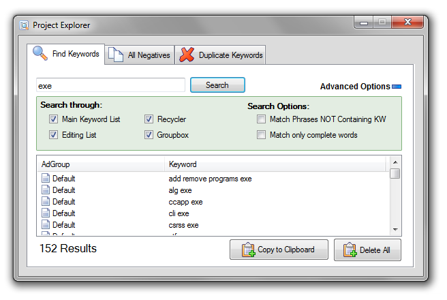This screenshot has height=300, width=447.
Task: Uncheck the Main Keyword List checkbox
Action: (x=53, y=119)
